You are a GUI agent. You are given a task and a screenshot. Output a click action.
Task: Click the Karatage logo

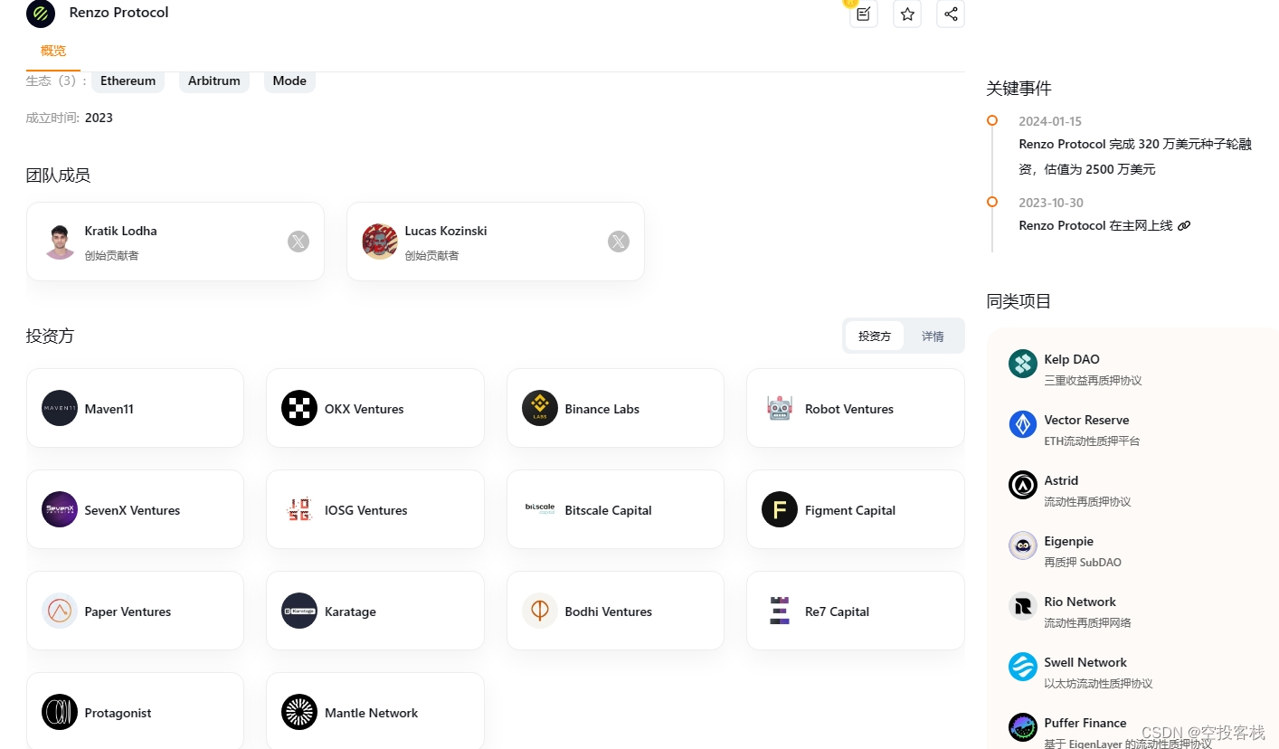tap(299, 611)
